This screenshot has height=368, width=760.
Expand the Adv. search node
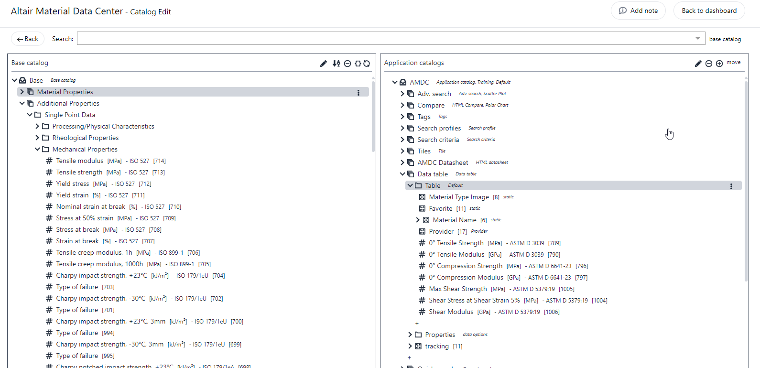pyautogui.click(x=402, y=94)
